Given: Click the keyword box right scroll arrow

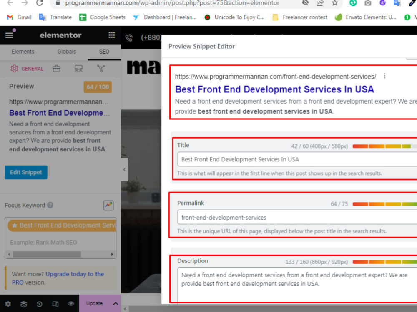Looking at the screenshot, I should click(112, 254).
